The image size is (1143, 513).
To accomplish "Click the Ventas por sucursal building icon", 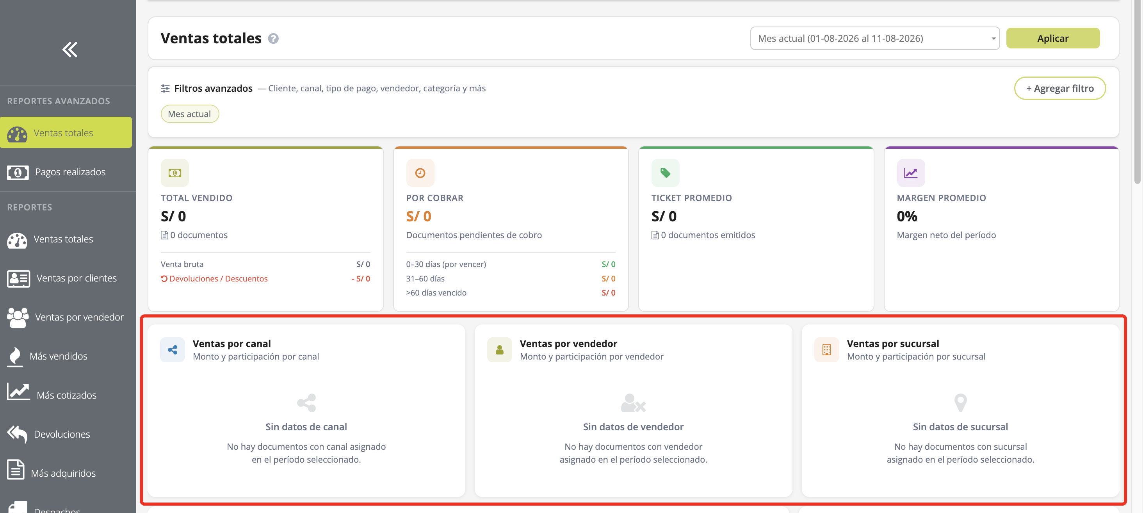I will [827, 350].
